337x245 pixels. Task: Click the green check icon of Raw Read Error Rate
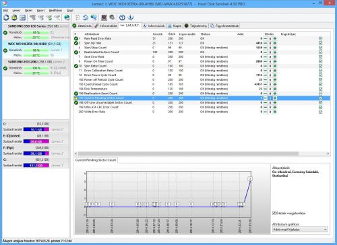click(76, 38)
